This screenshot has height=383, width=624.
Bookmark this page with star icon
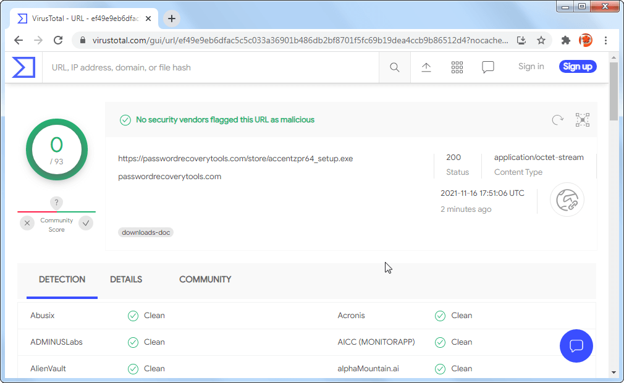(x=541, y=40)
